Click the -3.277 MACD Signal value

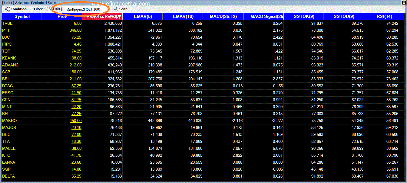coord(277,120)
